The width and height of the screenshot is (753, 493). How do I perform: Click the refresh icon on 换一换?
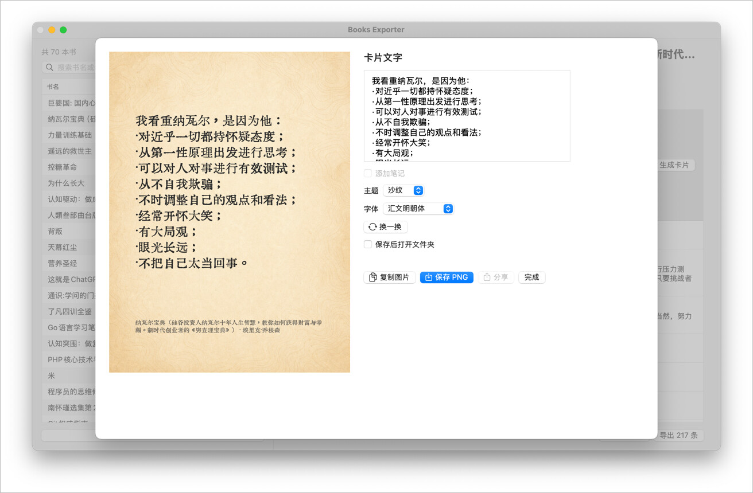tap(372, 227)
